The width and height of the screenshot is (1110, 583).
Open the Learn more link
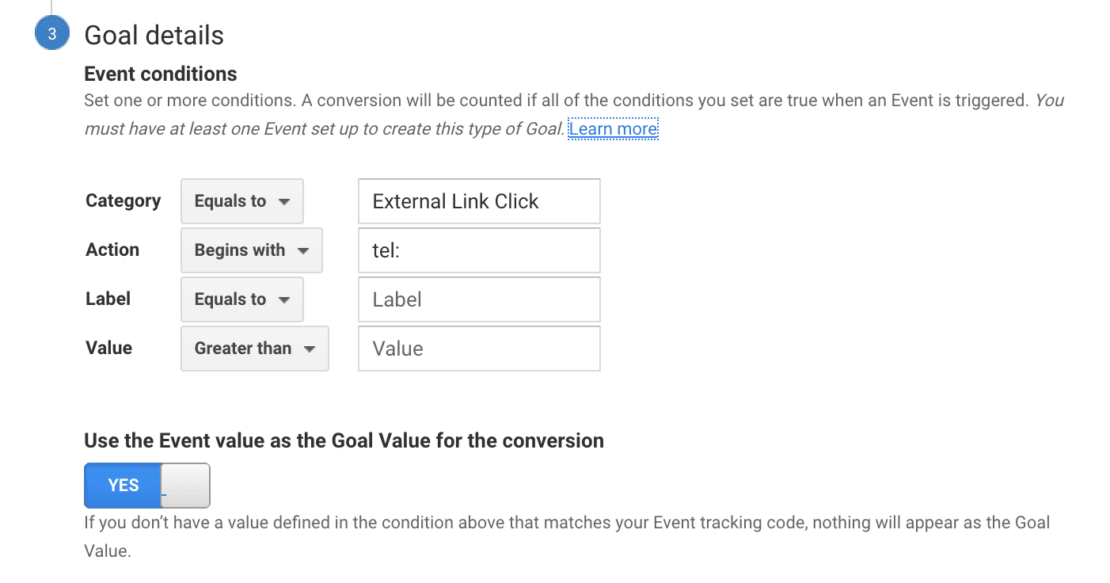coord(613,128)
